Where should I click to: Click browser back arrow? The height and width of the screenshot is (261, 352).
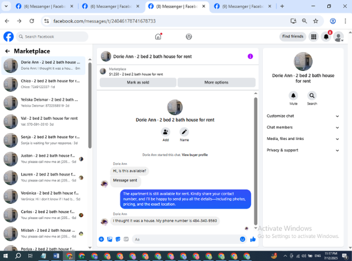(7, 21)
